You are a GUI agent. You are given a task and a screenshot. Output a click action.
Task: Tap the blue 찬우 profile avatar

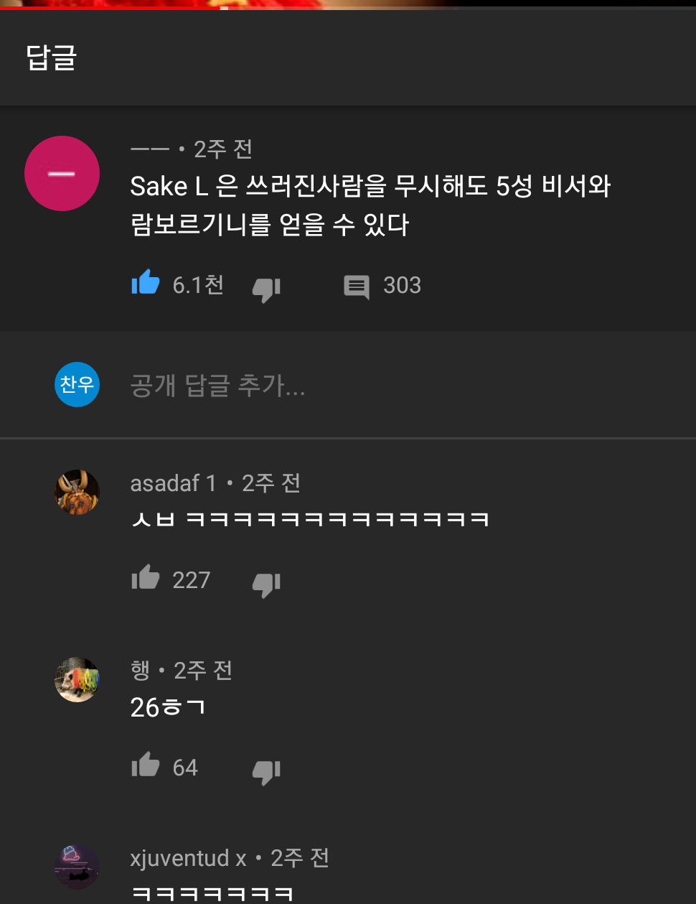click(77, 385)
